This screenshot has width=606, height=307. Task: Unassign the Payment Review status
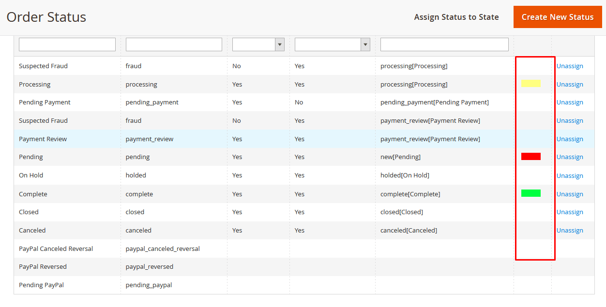pyautogui.click(x=570, y=139)
